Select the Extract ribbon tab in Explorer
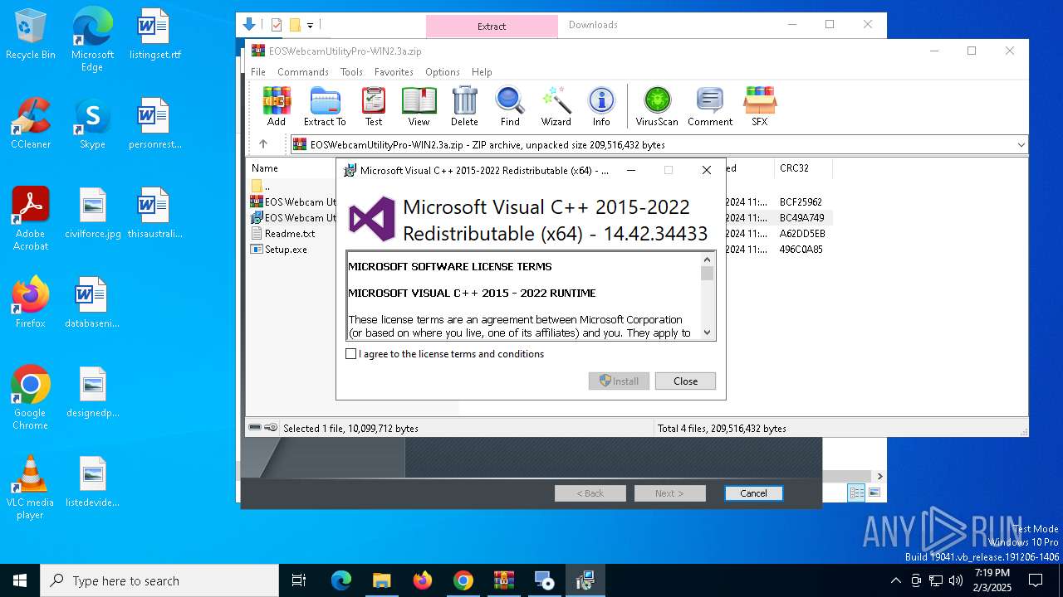This screenshot has width=1063, height=597. tap(492, 26)
